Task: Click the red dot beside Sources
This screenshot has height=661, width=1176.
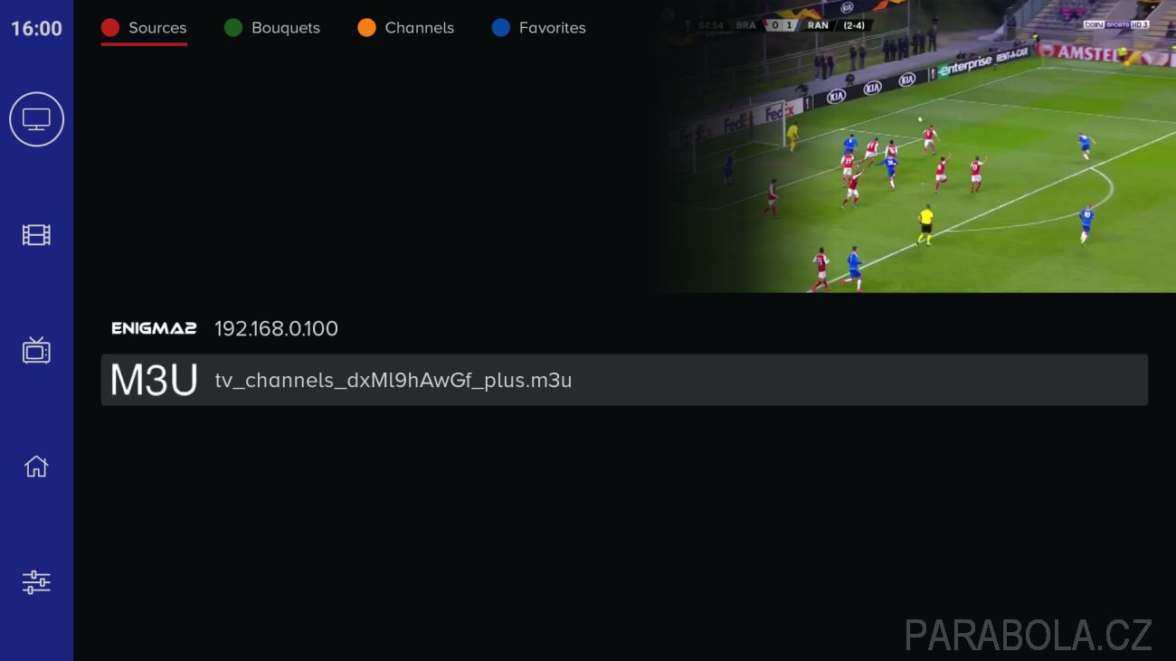Action: click(110, 28)
